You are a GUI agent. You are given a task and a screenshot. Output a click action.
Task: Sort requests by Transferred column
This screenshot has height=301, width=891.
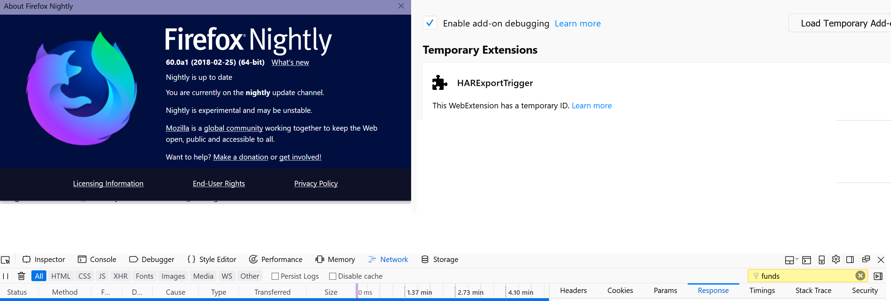point(272,292)
